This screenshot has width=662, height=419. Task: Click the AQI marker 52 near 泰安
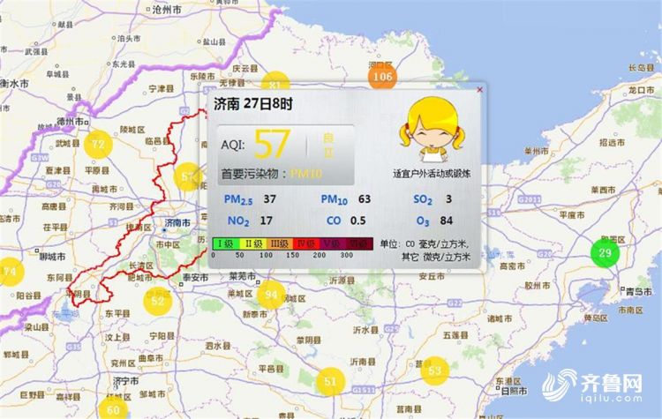[x=157, y=301]
